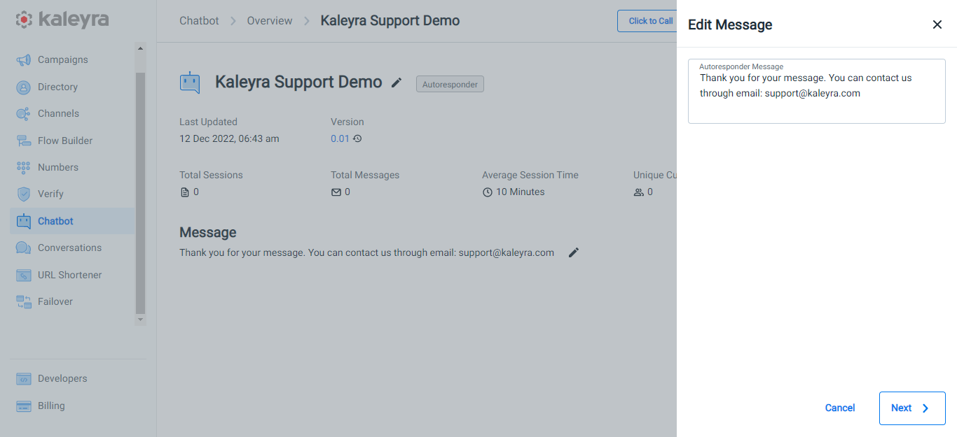
Task: Click the Billing card icon
Action: tap(24, 406)
